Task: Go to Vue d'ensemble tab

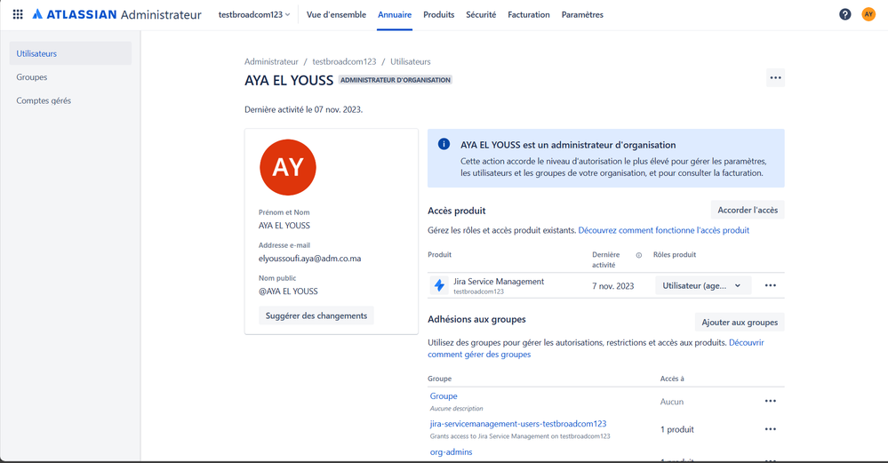Action: pos(336,15)
